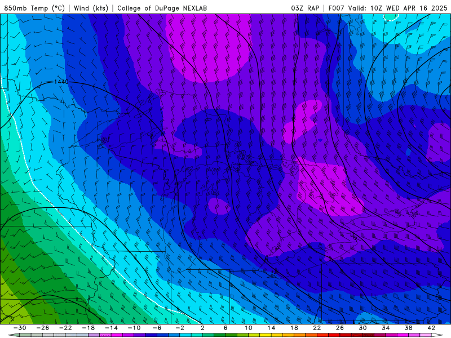Click the 26 color scale label

coord(340,328)
